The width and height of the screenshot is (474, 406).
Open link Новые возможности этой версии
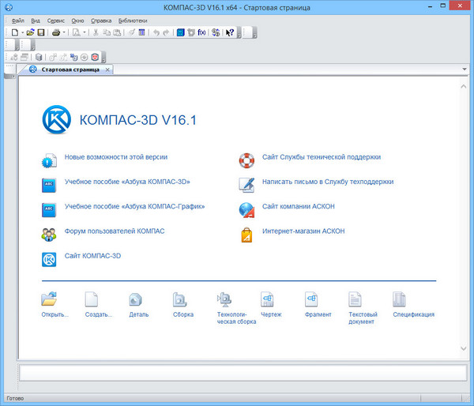[115, 157]
